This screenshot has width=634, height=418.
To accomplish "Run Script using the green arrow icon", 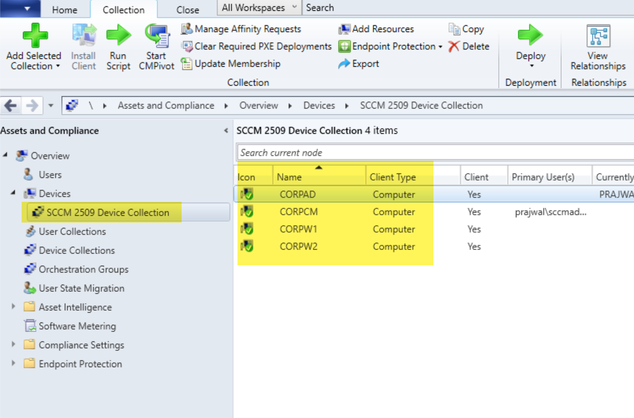I will 118,35.
